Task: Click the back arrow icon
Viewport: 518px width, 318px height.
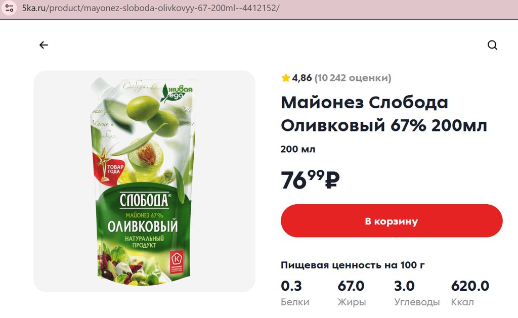Action: [x=44, y=45]
